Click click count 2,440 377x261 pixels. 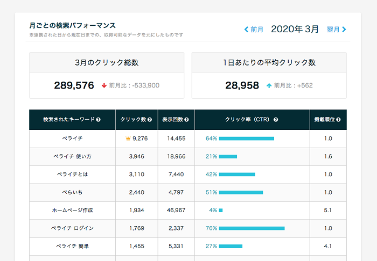click(137, 192)
